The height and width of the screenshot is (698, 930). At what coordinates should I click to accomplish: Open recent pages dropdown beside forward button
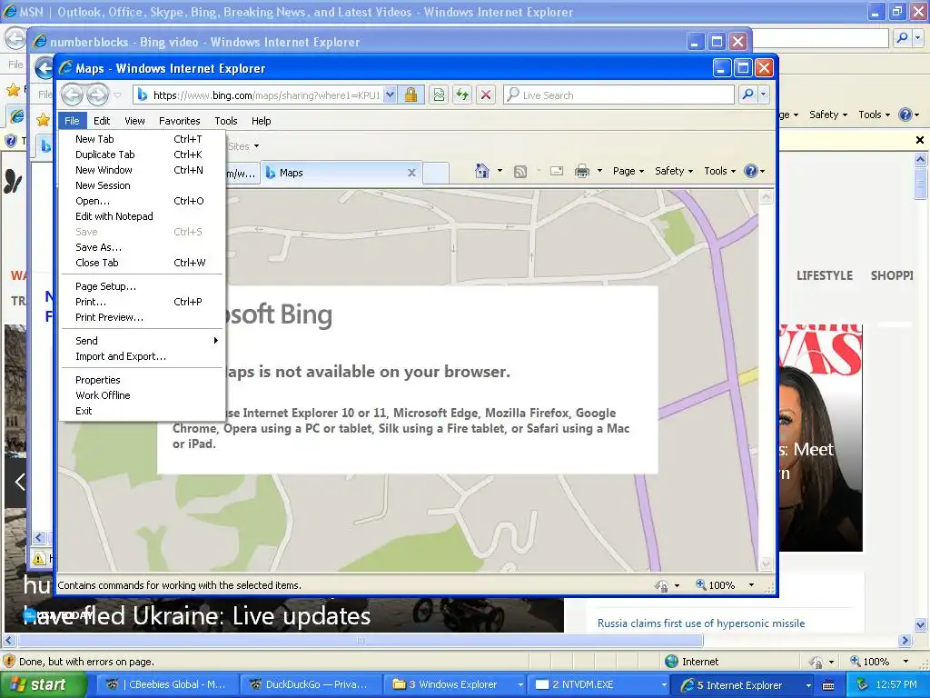(x=117, y=95)
